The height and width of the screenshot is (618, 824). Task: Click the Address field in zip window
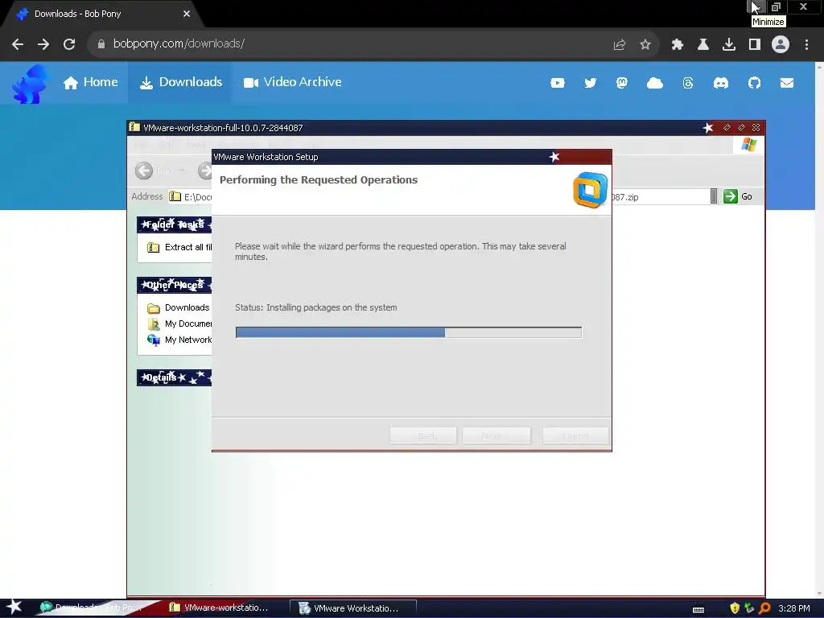439,196
